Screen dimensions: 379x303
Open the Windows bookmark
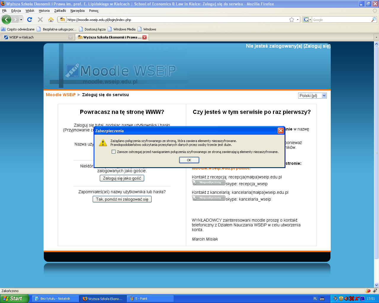pyautogui.click(x=147, y=29)
